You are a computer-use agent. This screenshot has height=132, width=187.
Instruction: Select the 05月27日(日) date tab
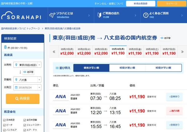tap(169, 51)
